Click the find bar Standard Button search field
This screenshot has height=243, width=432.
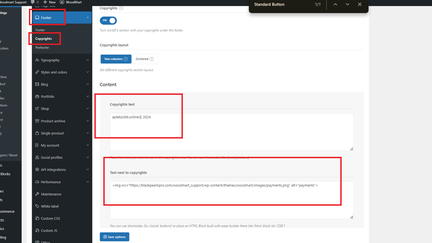(x=281, y=5)
